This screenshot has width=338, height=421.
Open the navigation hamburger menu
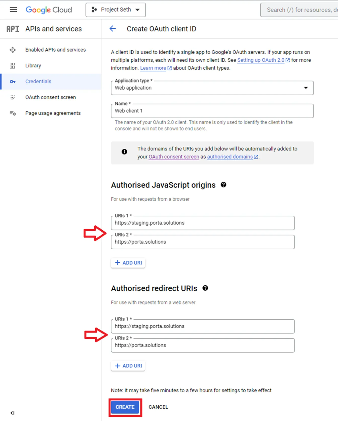coord(13,10)
